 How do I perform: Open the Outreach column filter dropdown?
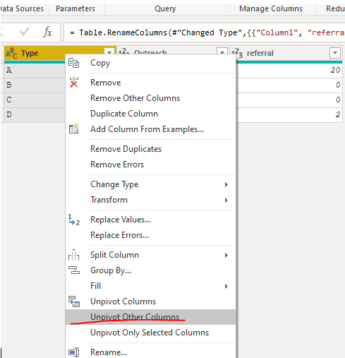222,51
